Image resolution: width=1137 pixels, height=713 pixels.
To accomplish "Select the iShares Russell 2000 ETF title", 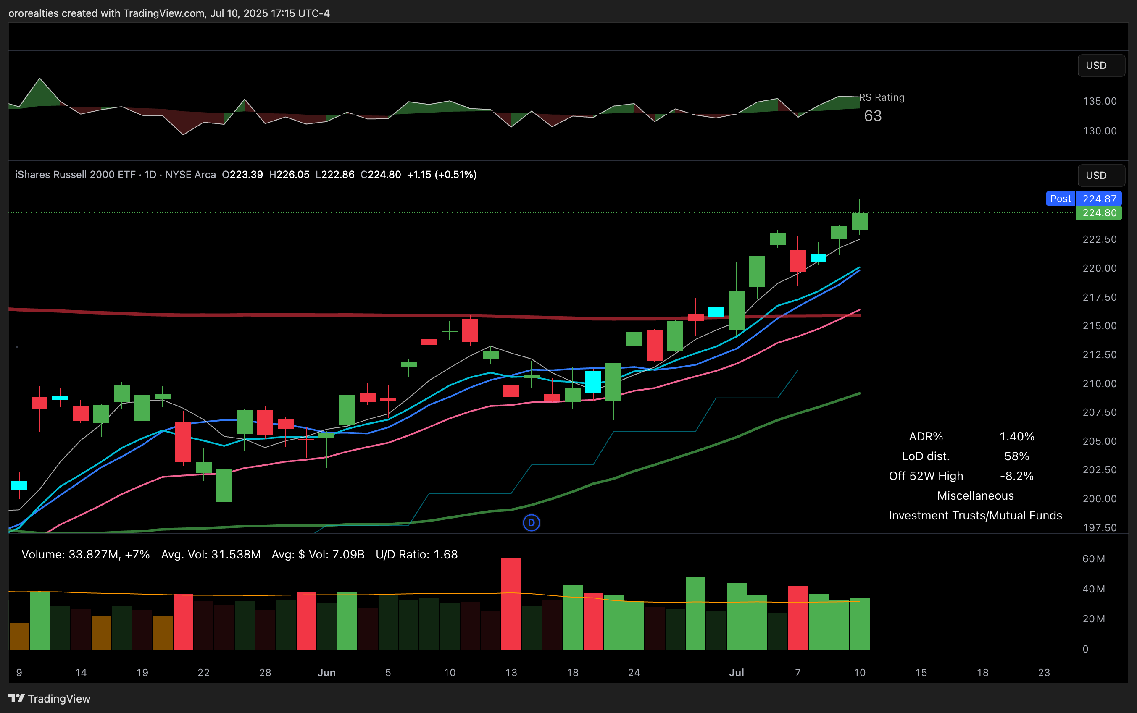I will tap(75, 175).
